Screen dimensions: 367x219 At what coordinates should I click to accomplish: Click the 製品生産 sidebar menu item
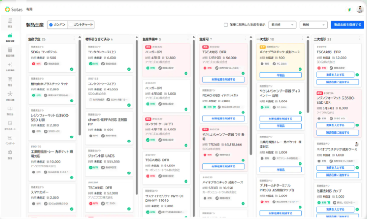(x=10, y=37)
